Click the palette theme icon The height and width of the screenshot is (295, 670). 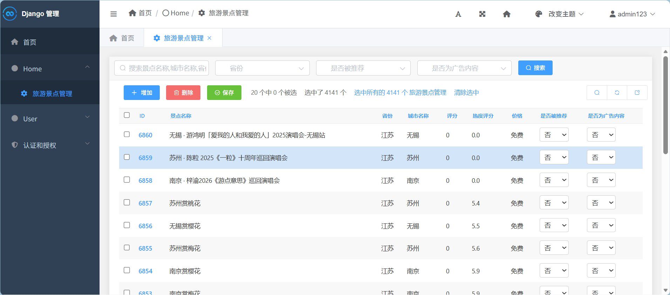tap(539, 14)
